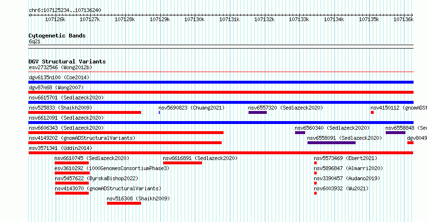Screen dimensions: 427x222
Task: Click the nsv5690823 (Chuang2021) label
Action: click(x=191, y=108)
